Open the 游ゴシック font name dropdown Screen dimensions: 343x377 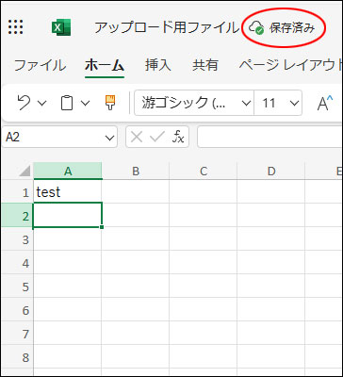coord(194,103)
